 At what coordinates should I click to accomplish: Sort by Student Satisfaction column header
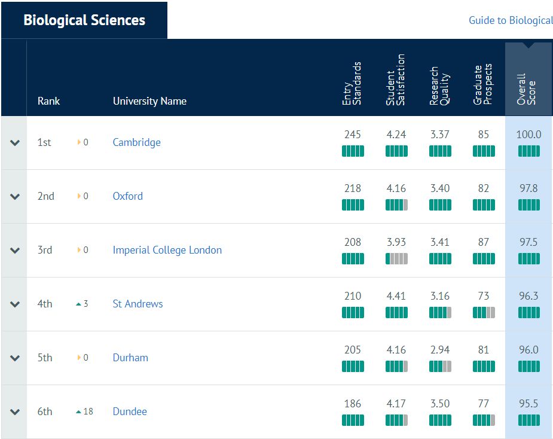click(395, 80)
